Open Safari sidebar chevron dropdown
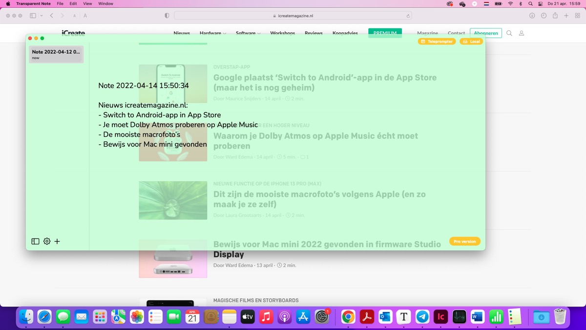Image resolution: width=586 pixels, height=330 pixels. coord(42,15)
